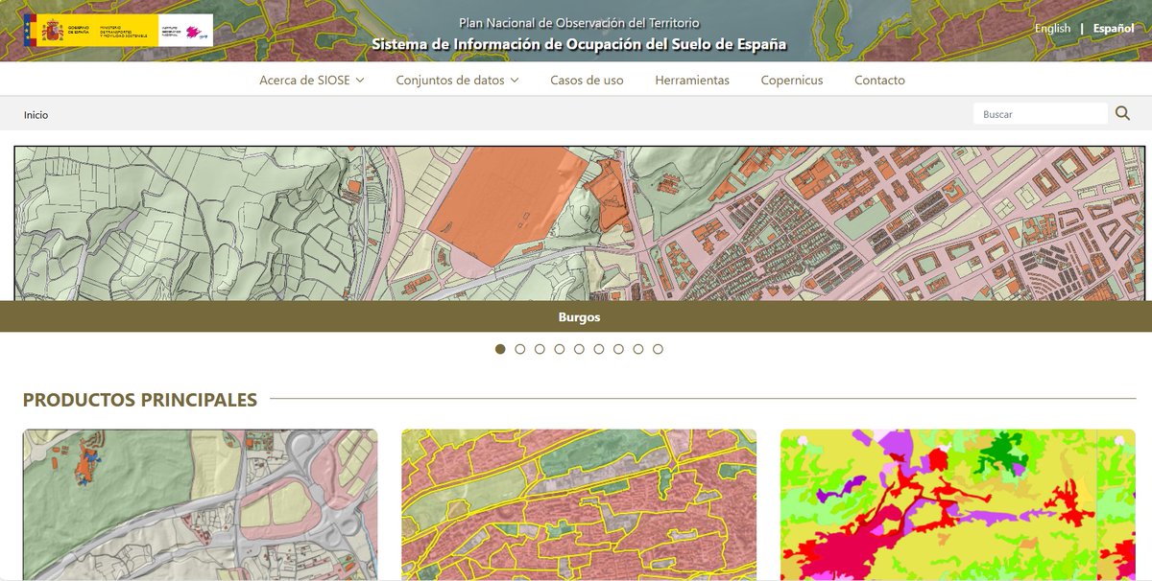Open the first product map with grey roads
1152x581 pixels.
200,504
